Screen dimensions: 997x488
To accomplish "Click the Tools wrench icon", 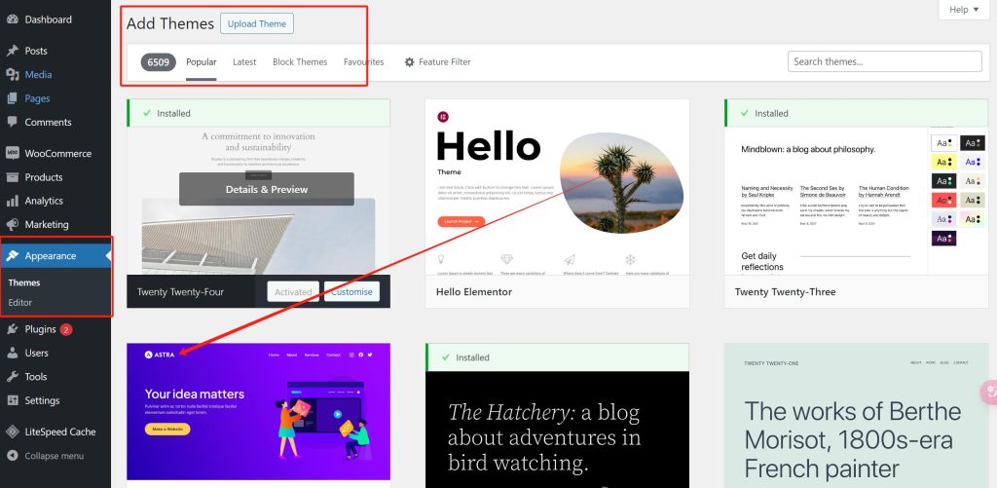I will point(12,377).
